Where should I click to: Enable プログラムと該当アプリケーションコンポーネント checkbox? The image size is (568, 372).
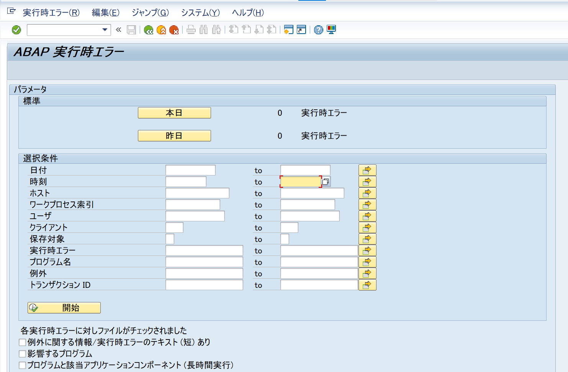pyautogui.click(x=22, y=365)
